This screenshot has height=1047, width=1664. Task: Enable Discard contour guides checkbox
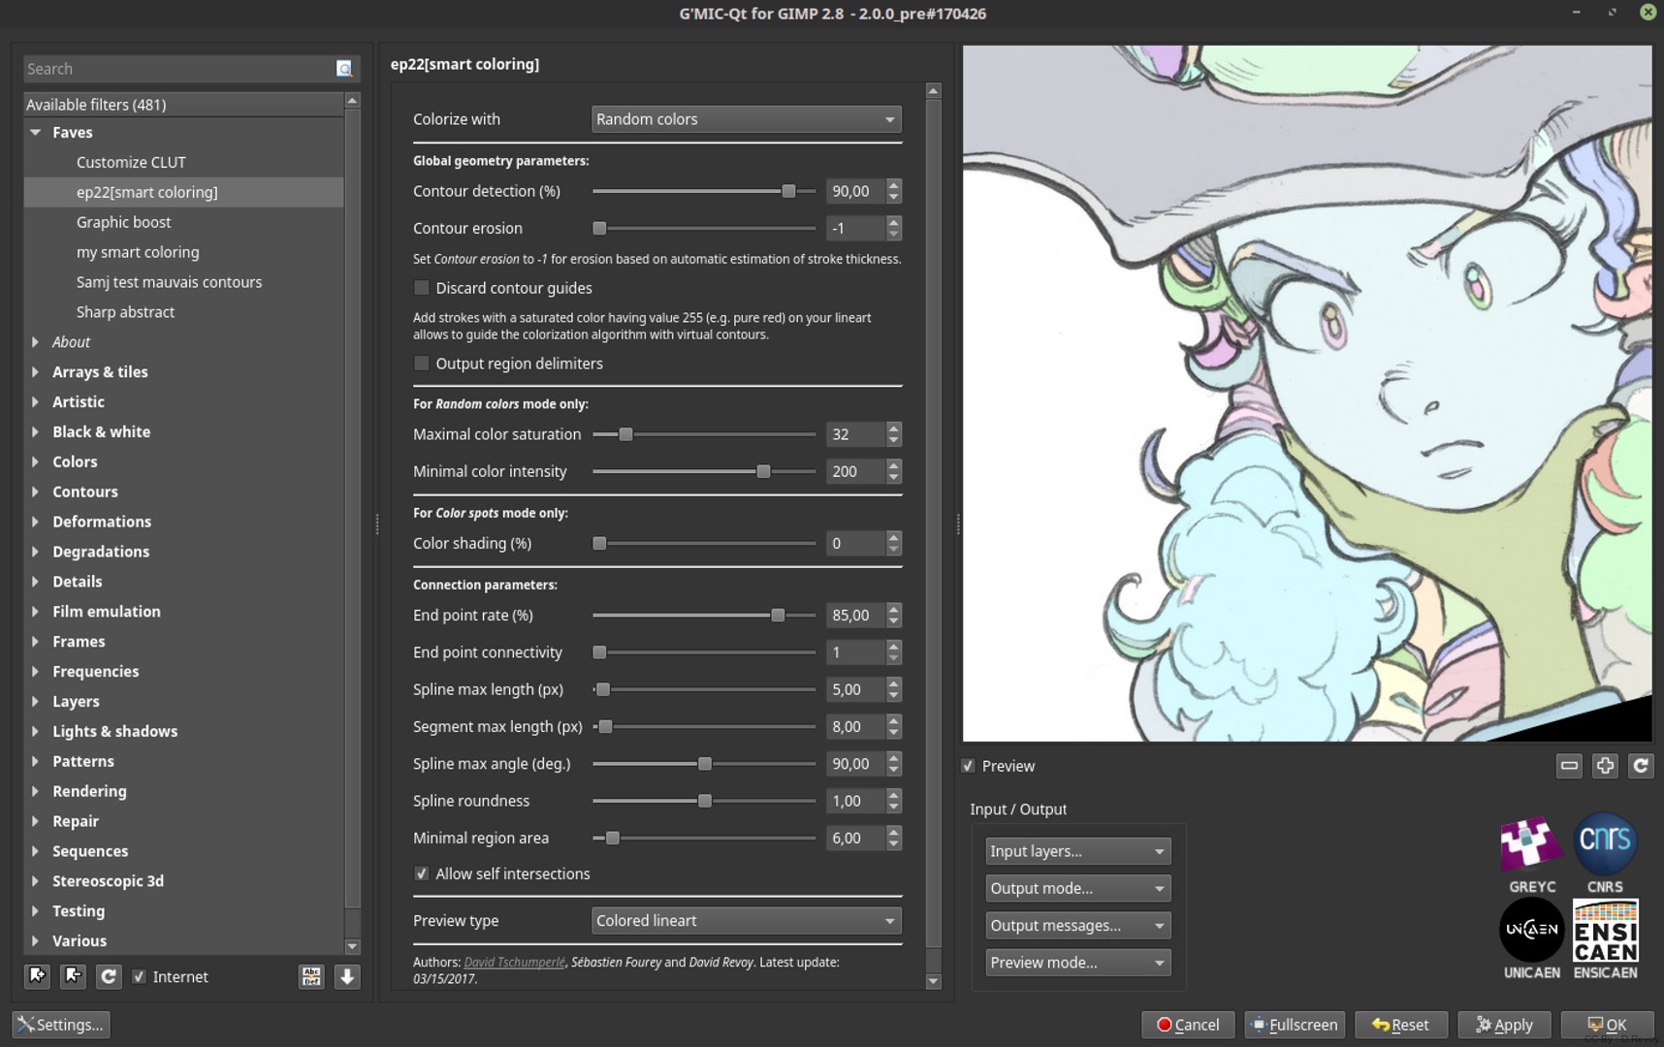[x=422, y=288]
